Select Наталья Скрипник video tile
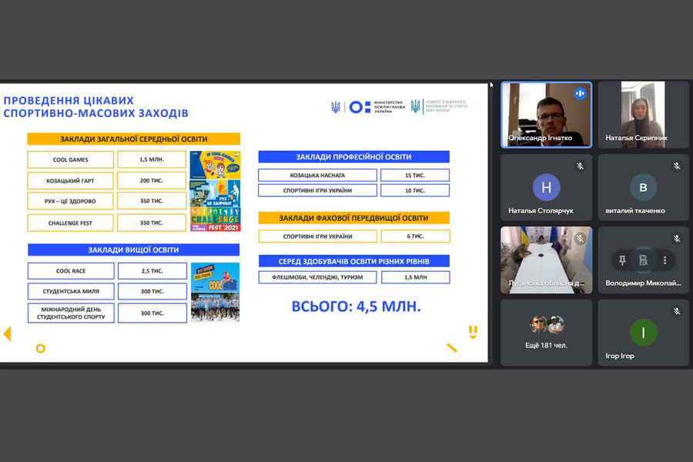The image size is (693, 462). [x=643, y=115]
